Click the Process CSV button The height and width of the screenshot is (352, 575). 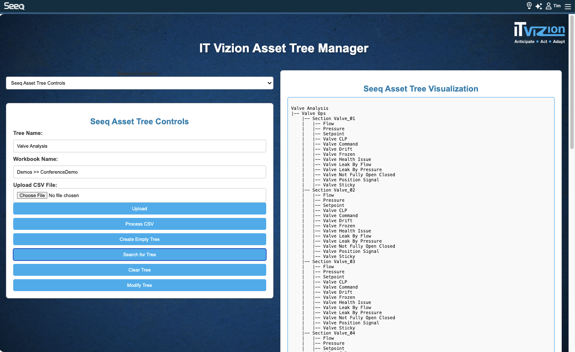pos(139,224)
